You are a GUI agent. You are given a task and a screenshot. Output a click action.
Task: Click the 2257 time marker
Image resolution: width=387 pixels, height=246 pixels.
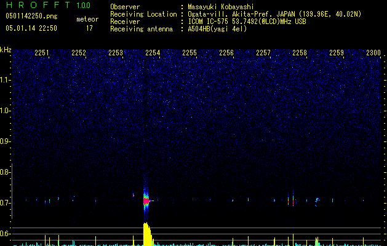click(x=263, y=53)
